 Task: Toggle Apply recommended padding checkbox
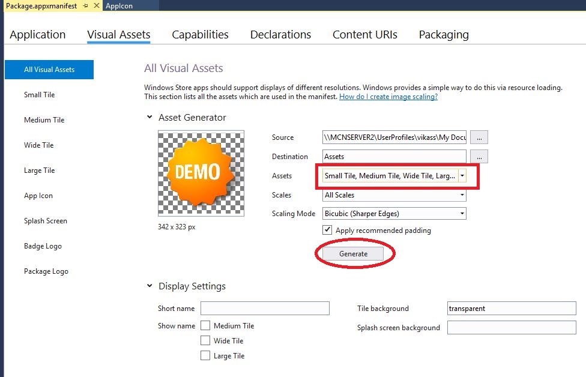[327, 230]
